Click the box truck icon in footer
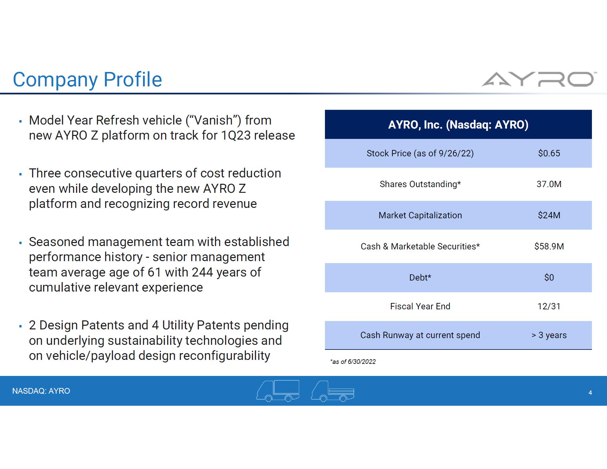607x469 pixels. 278,391
